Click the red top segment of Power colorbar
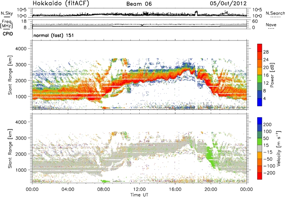 pyautogui.click(x=260, y=48)
